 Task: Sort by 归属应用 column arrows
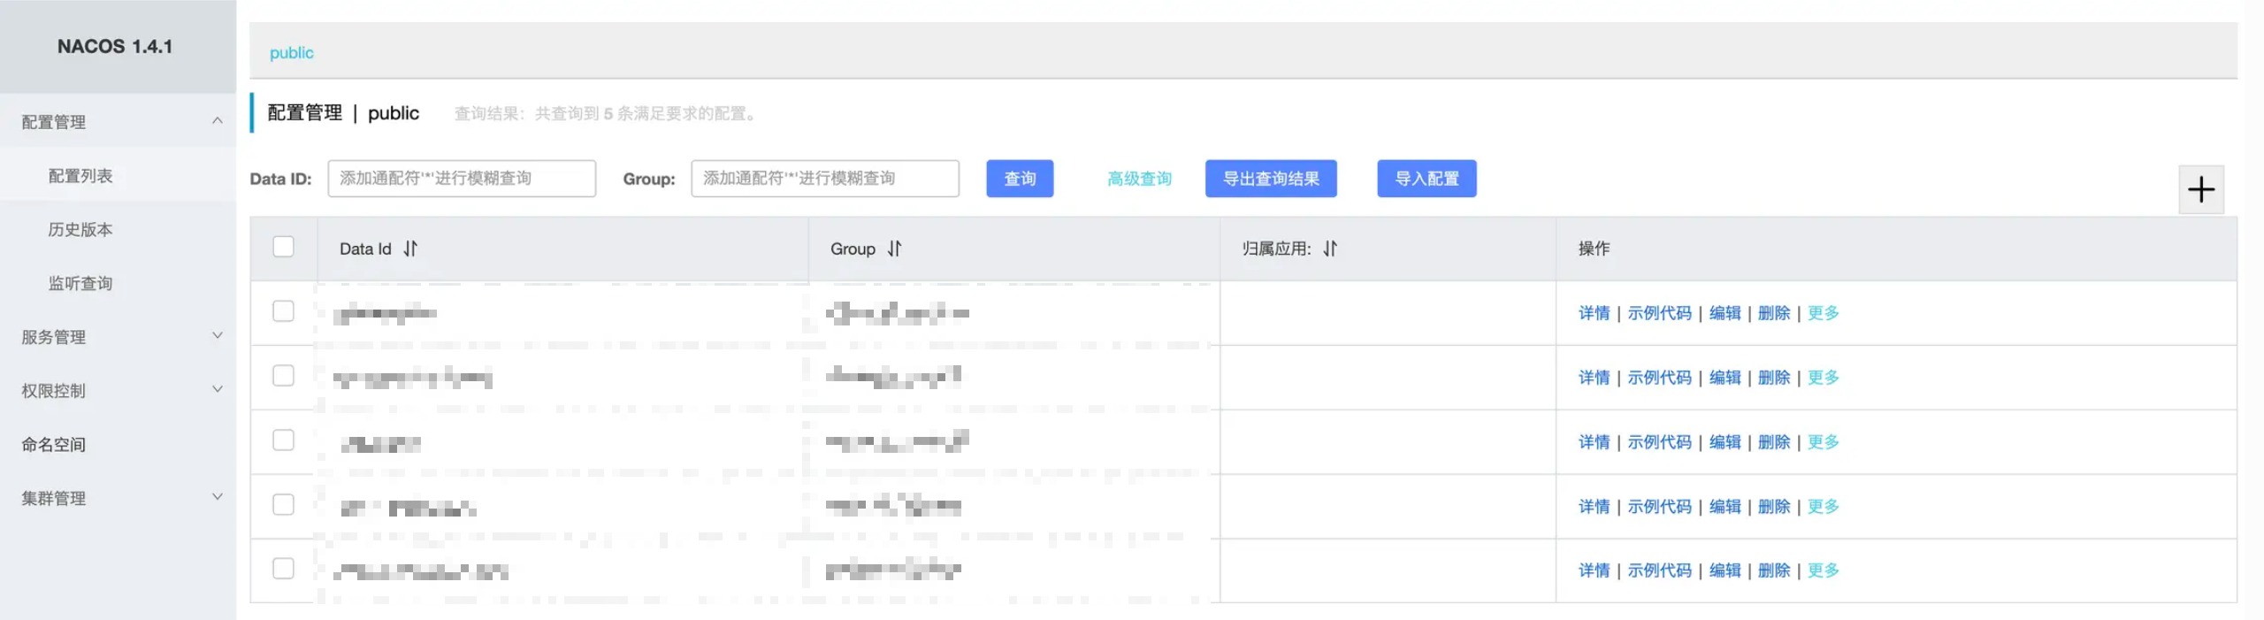(1329, 249)
